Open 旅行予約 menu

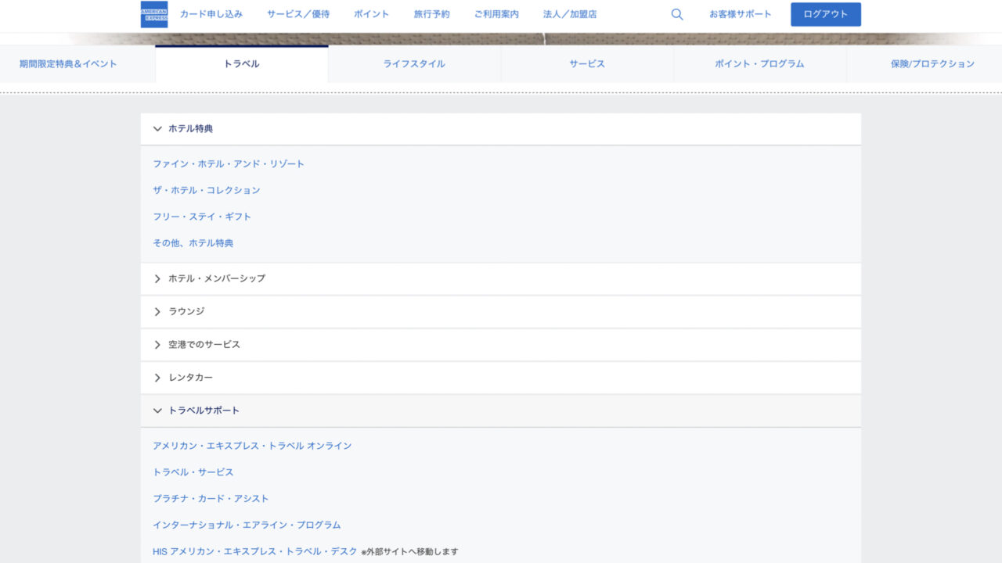(432, 14)
